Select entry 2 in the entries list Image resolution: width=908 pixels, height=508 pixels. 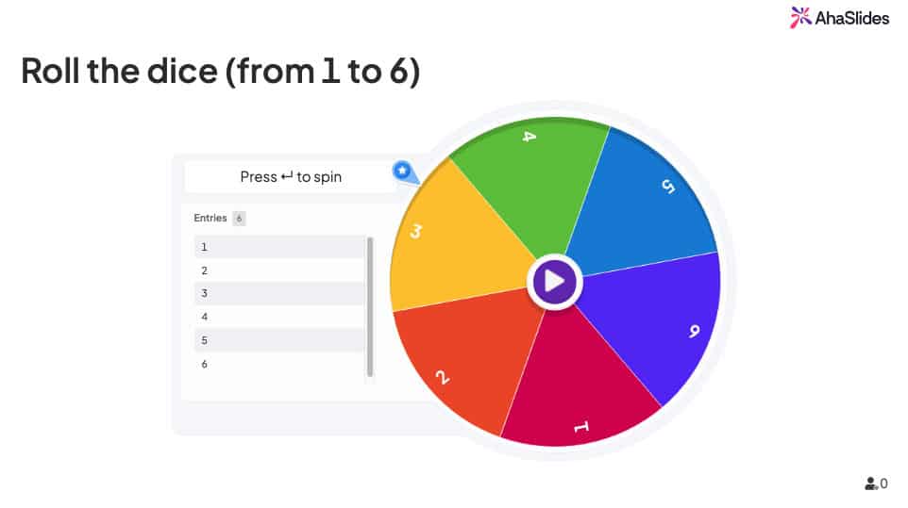coord(279,270)
